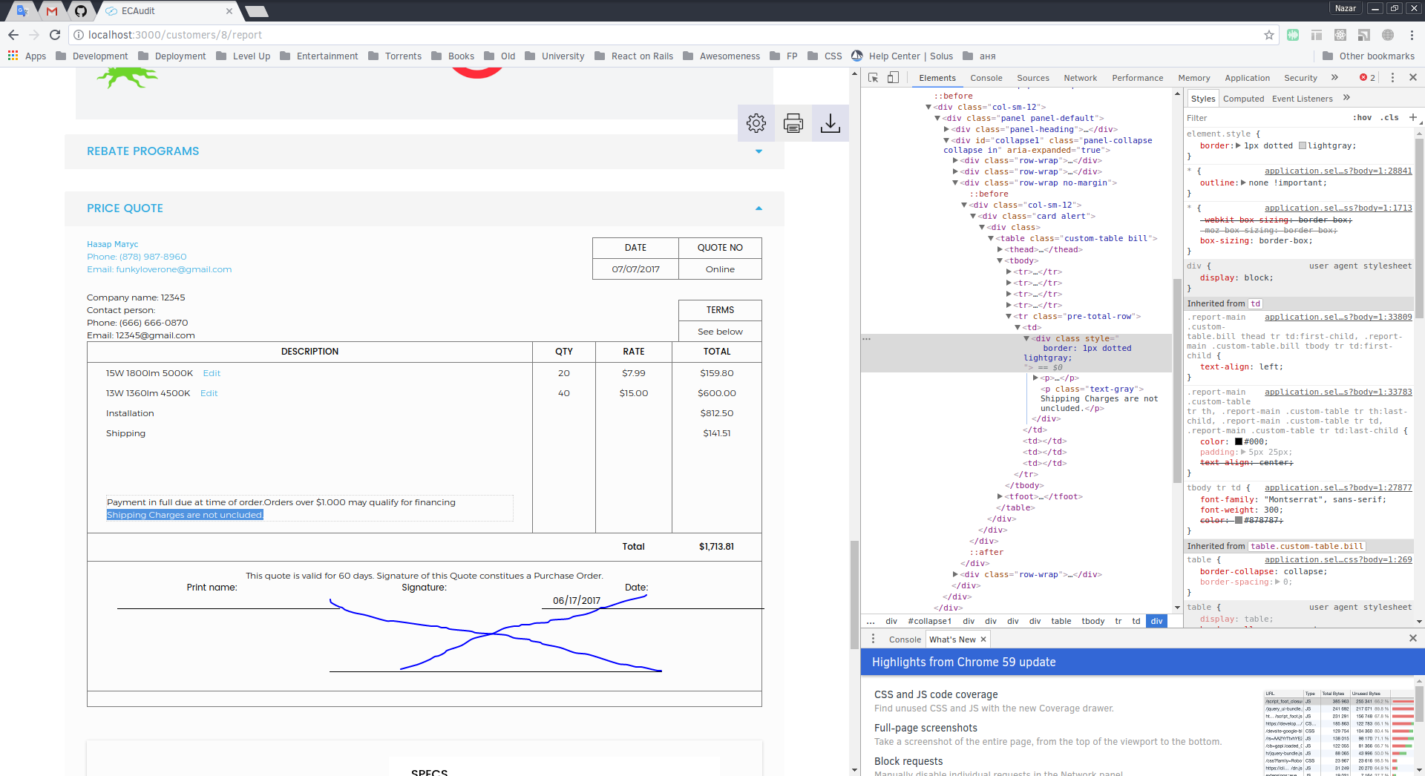This screenshot has height=776, width=1425.
Task: Open the Performance tab
Action: coord(1137,78)
